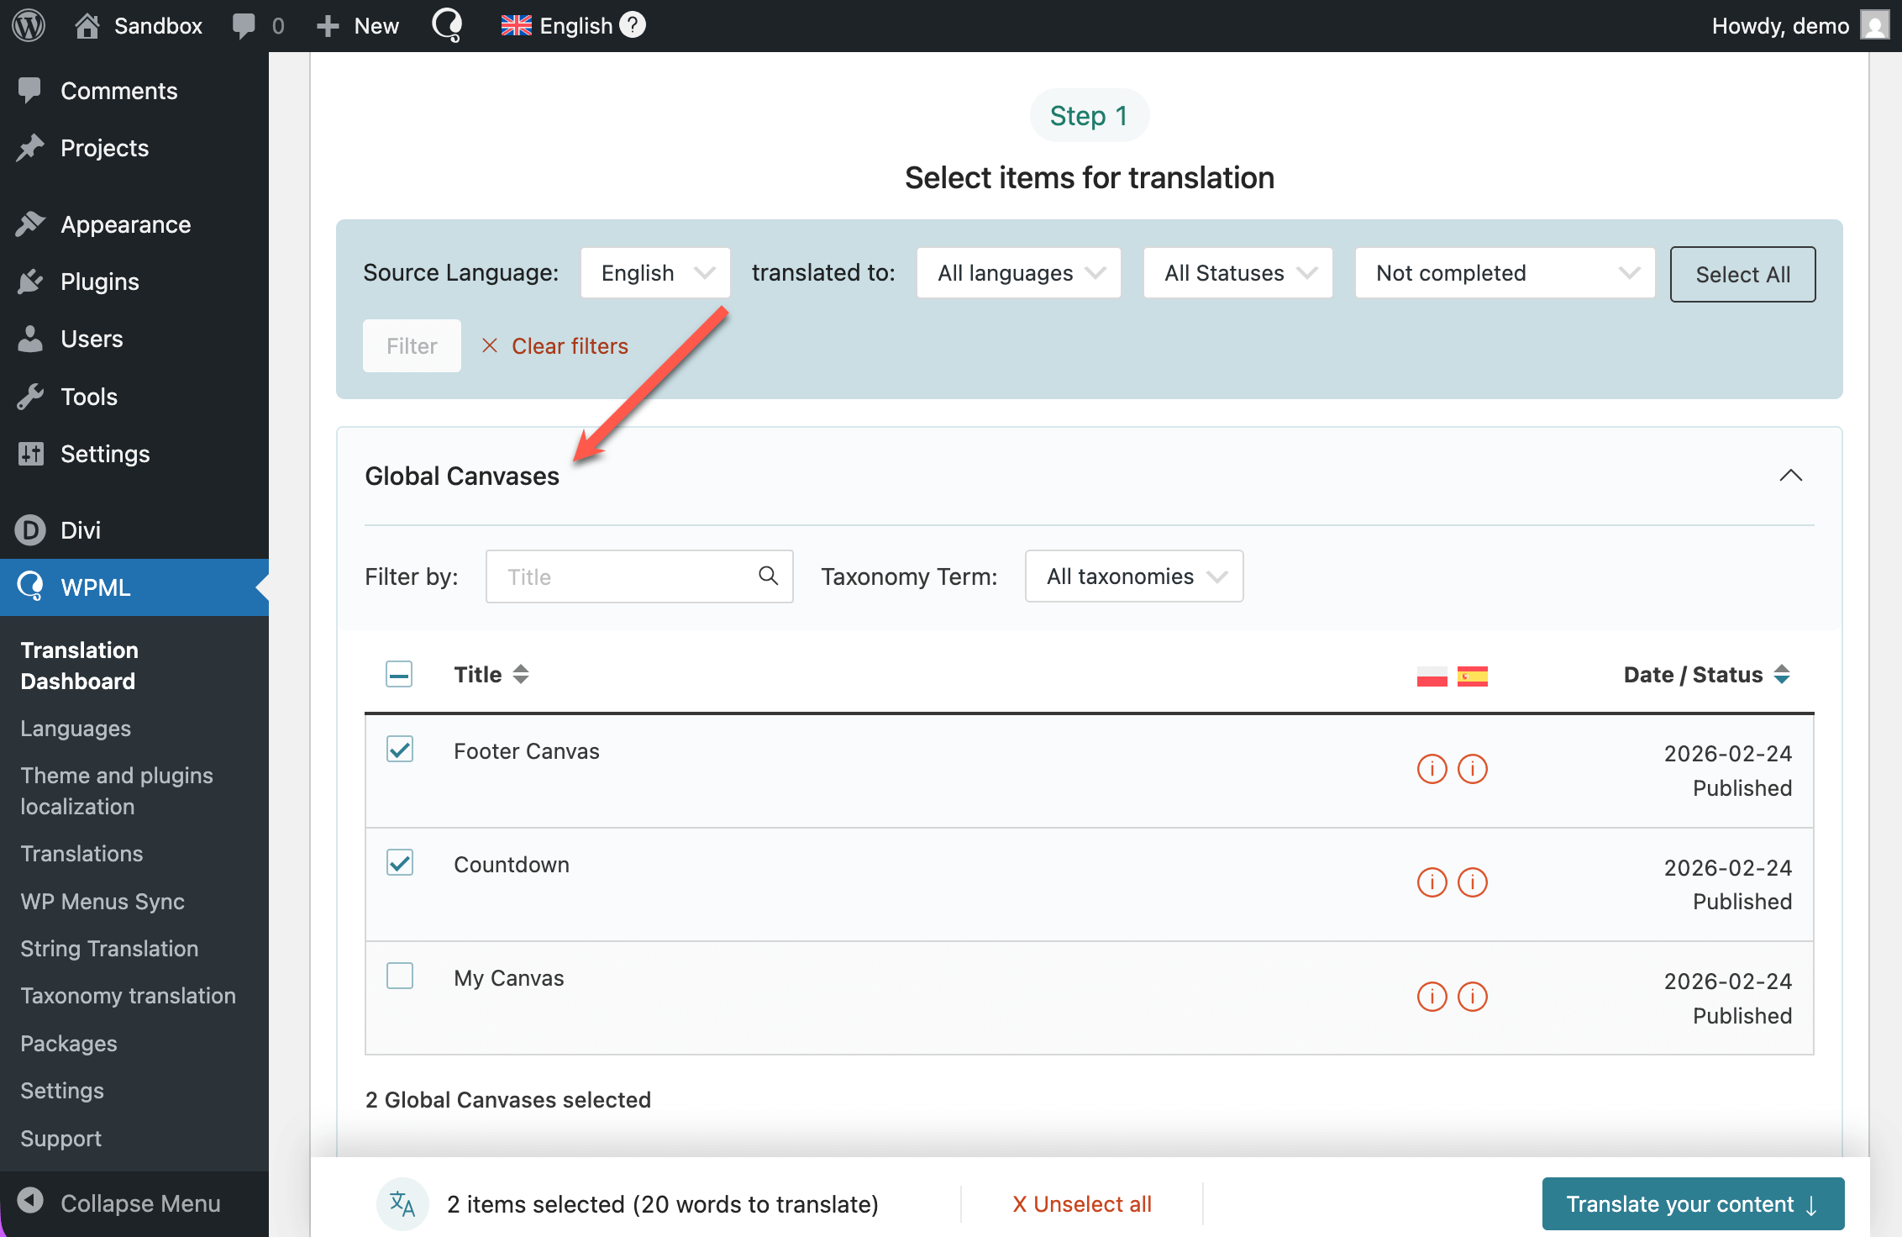Toggle the select-all header checkbox
The image size is (1902, 1237).
tap(399, 674)
